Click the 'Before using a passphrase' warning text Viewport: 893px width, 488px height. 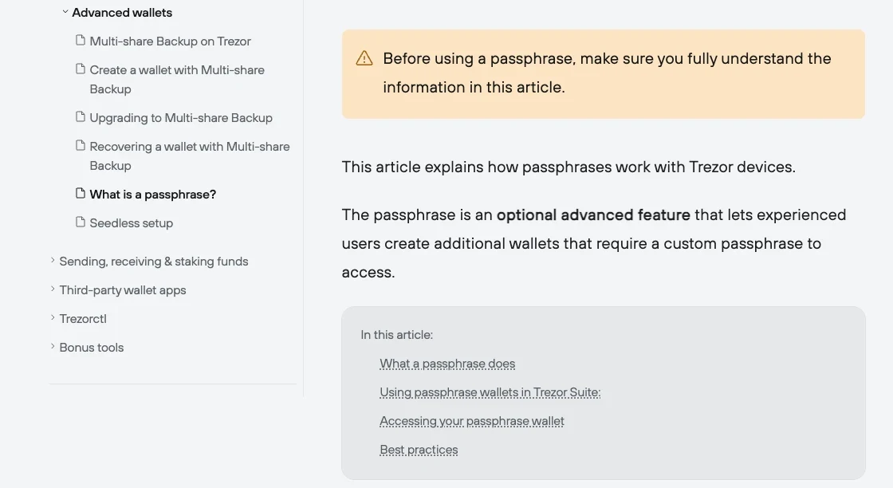click(607, 73)
